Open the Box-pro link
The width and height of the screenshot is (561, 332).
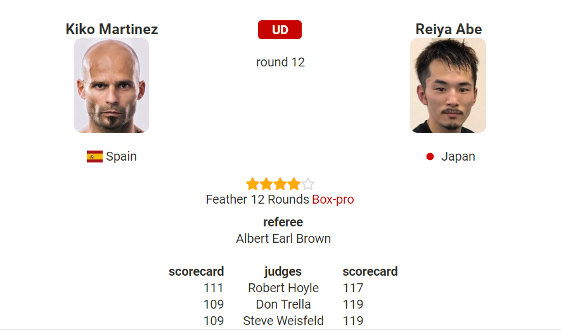(x=333, y=199)
